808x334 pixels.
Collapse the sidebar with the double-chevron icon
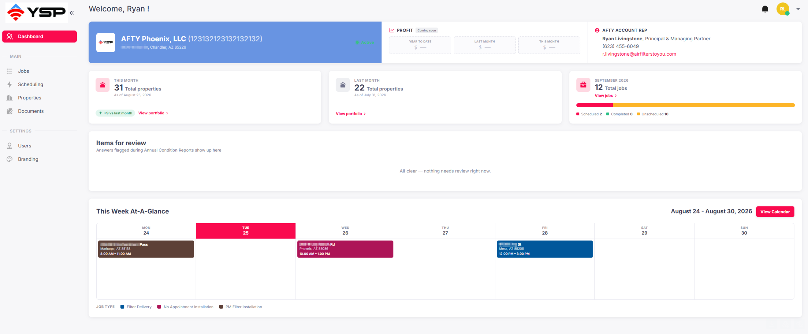coord(72,13)
